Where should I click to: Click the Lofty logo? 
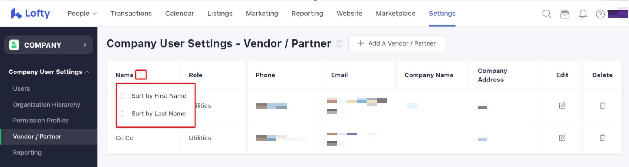pyautogui.click(x=30, y=14)
